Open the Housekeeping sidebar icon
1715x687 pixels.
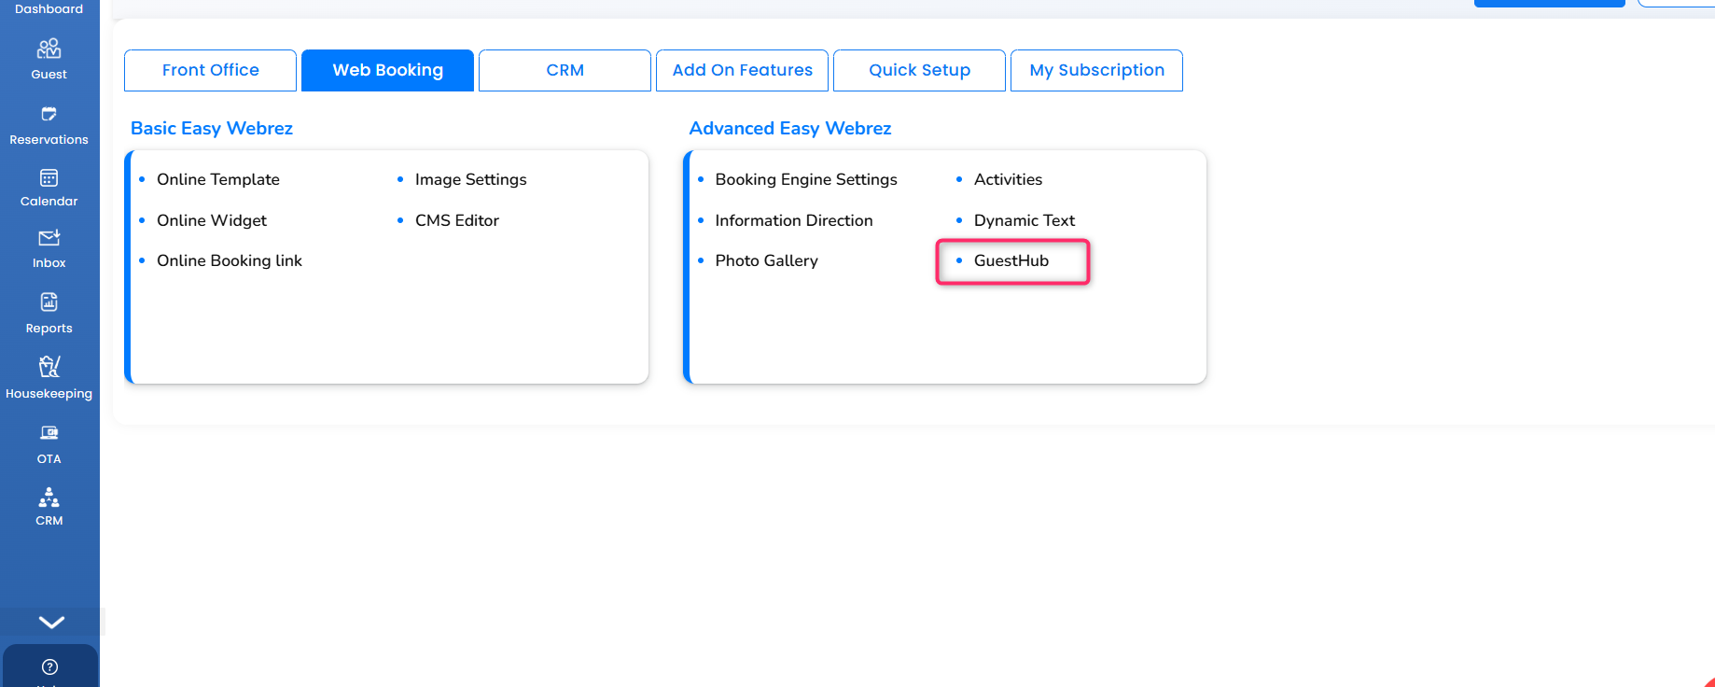click(49, 366)
